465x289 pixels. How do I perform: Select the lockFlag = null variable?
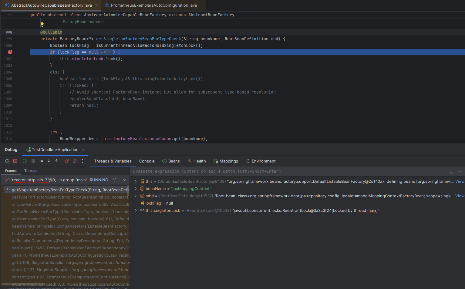click(159, 203)
